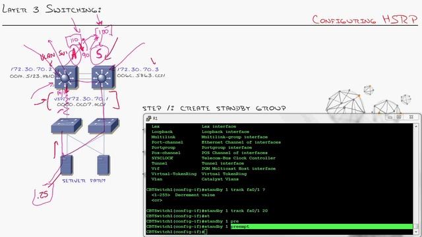This screenshot has width=422, height=237.
Task: Click the left access switch icon
Action: click(66, 126)
